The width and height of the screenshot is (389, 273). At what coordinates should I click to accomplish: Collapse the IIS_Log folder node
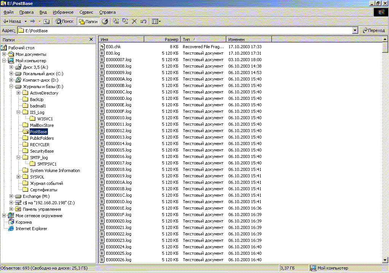18,112
